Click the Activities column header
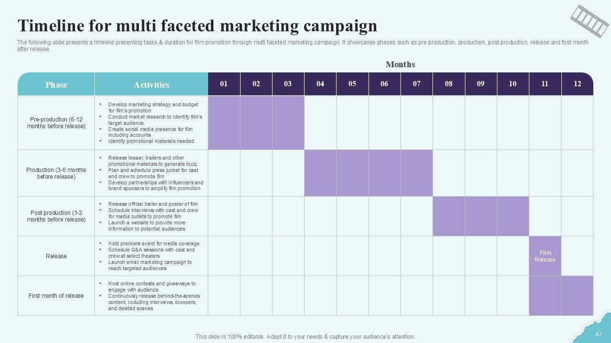Viewport: 611px width, 343px height. tap(151, 85)
